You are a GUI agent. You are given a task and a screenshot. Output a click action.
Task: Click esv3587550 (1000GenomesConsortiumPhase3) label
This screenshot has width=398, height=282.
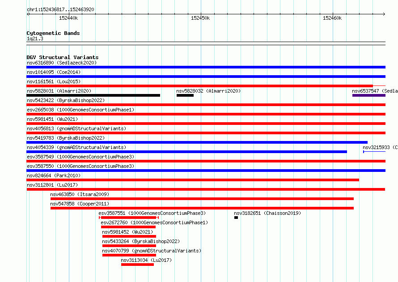coord(80,166)
